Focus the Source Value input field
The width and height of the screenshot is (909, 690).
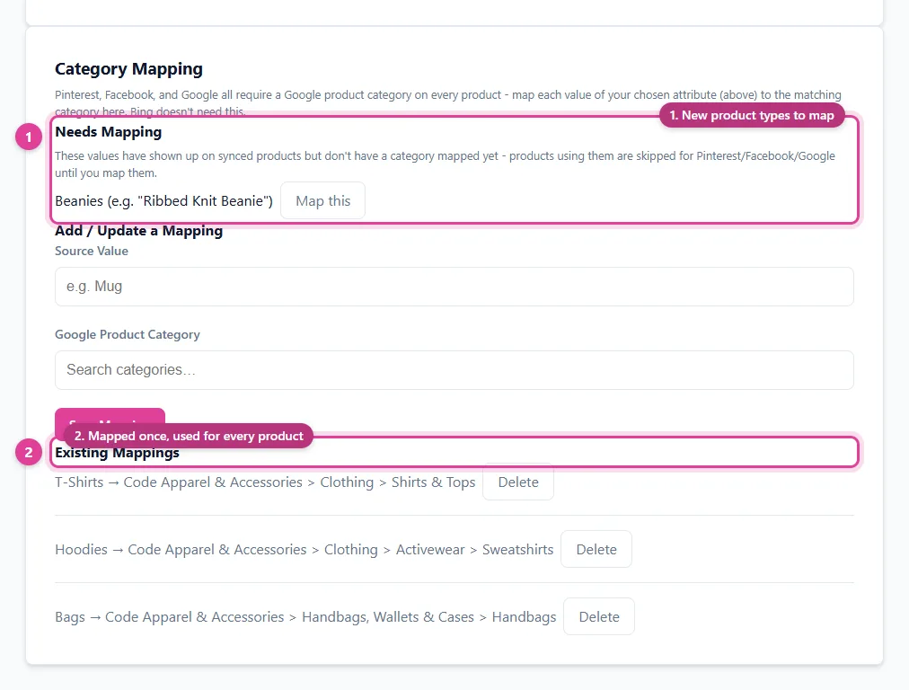[454, 287]
